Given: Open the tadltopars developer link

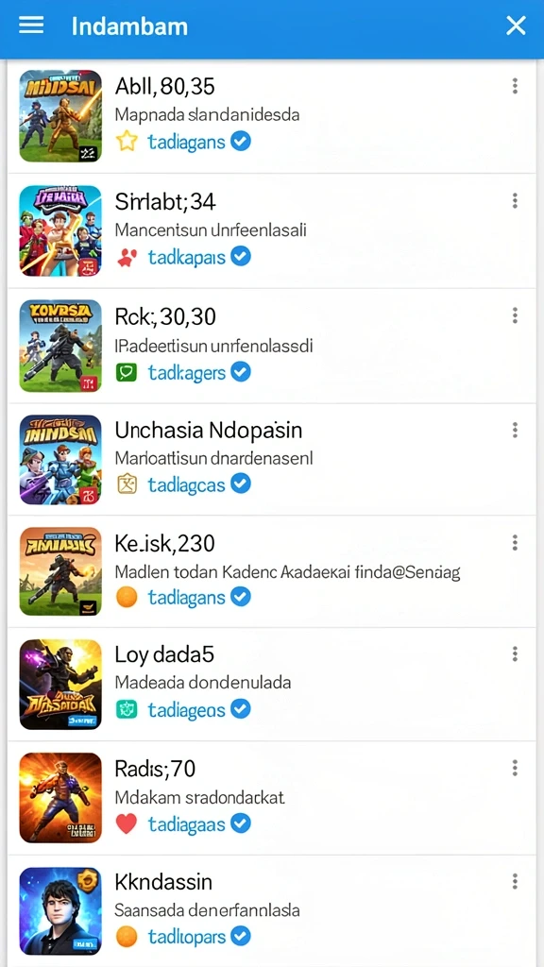Looking at the screenshot, I should click(x=188, y=937).
